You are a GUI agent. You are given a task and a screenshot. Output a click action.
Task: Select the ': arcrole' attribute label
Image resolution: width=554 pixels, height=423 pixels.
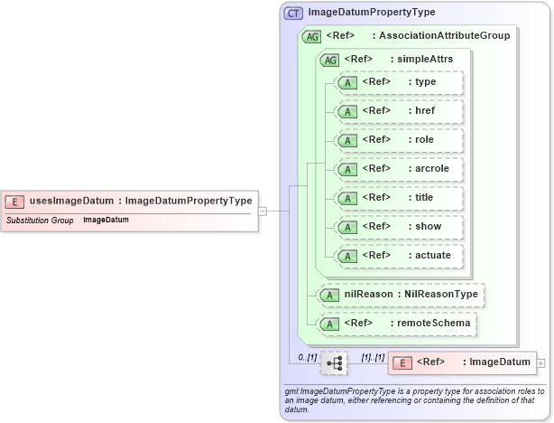(429, 168)
